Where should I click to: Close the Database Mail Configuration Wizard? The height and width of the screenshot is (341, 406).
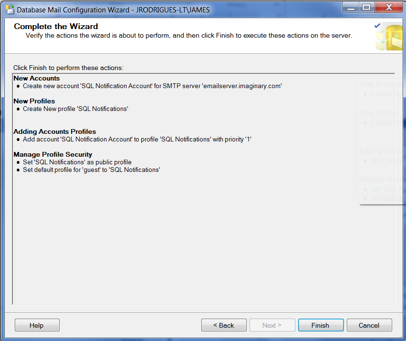pyautogui.click(x=388, y=8)
